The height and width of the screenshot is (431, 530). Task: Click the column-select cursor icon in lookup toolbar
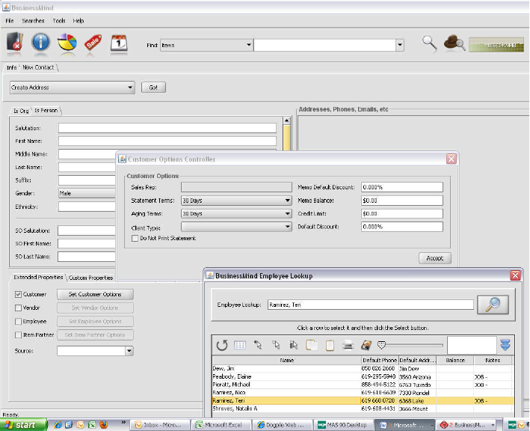coord(293,345)
